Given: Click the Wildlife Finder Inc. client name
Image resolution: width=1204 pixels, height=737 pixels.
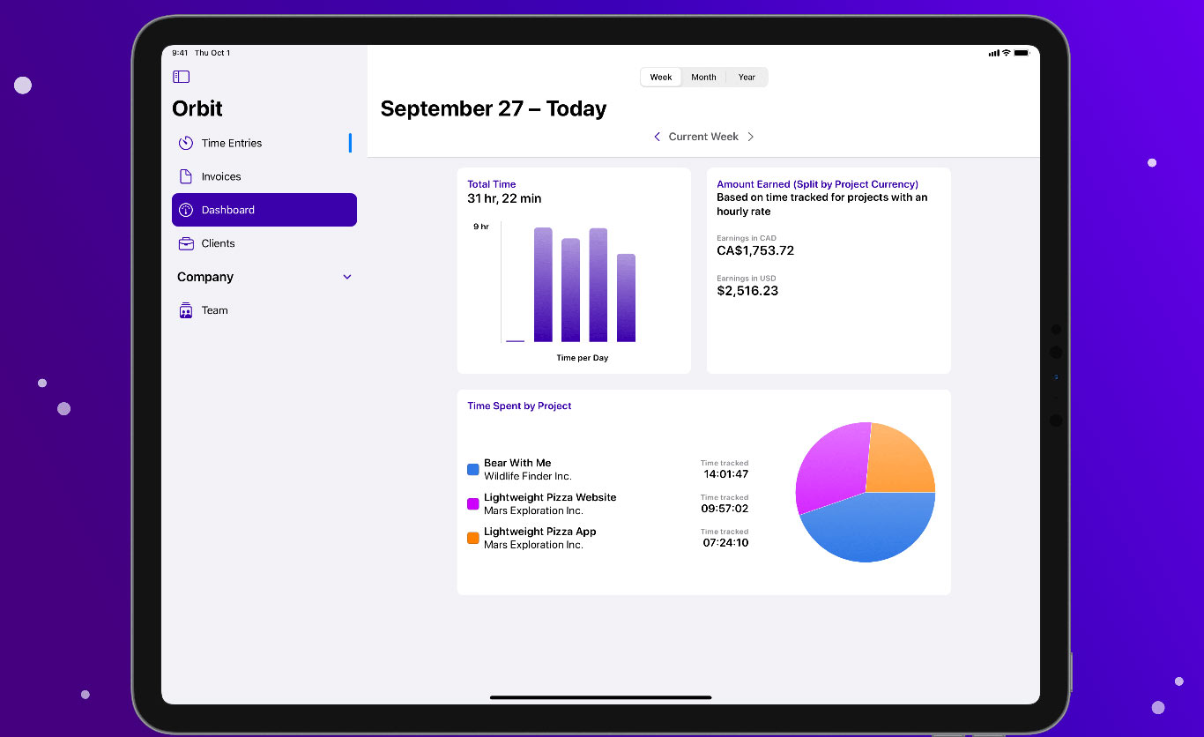Looking at the screenshot, I should 528,477.
